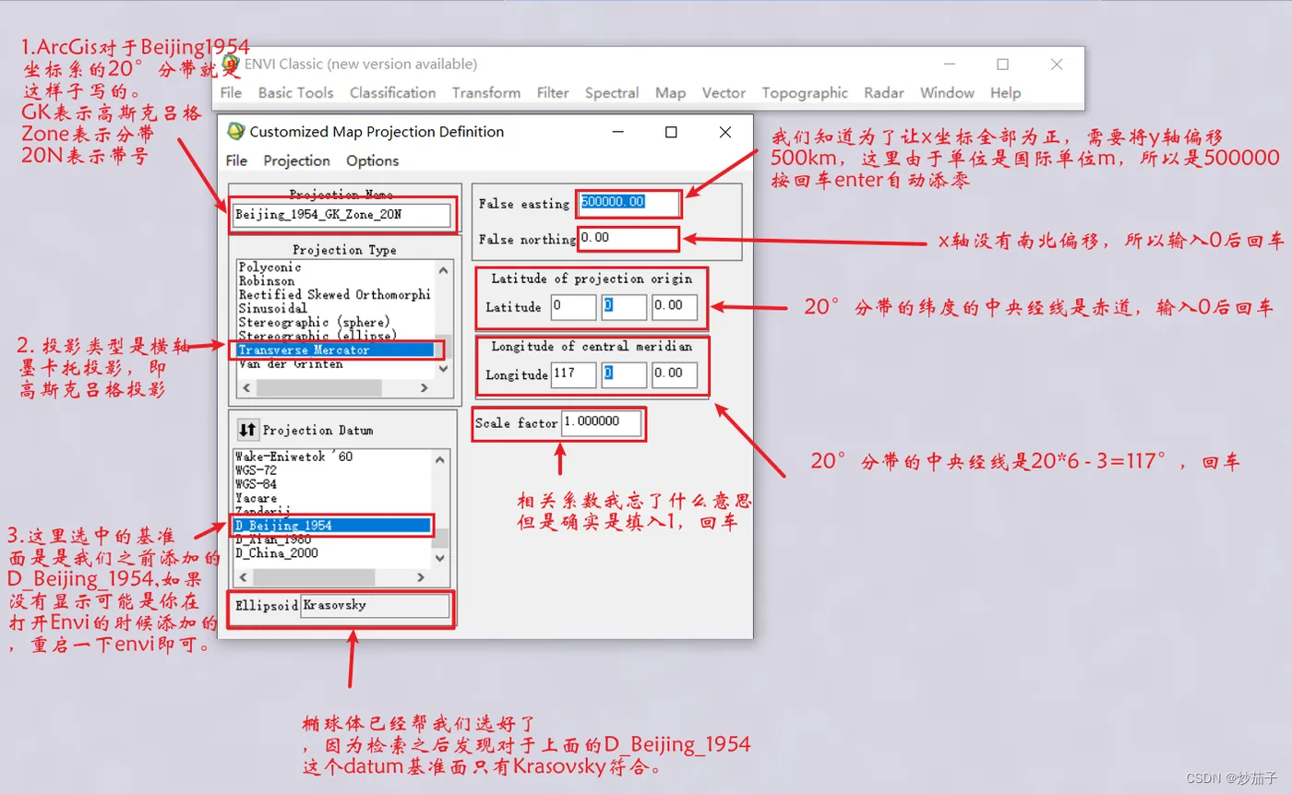Image resolution: width=1292 pixels, height=794 pixels.
Task: Maximize the Customized Map Projection Definition dialog
Action: [671, 132]
